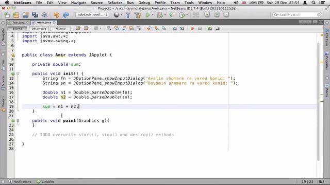Click the Uncomment icon in the editor toolbar
Image resolution: width=330 pixels, height=185 pixels.
218,28
